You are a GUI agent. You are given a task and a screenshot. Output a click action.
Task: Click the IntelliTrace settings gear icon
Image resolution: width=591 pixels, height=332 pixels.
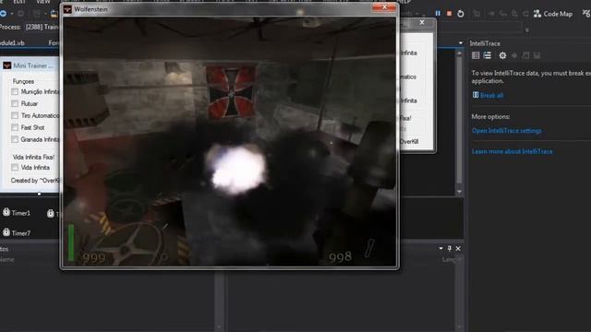click(x=502, y=55)
